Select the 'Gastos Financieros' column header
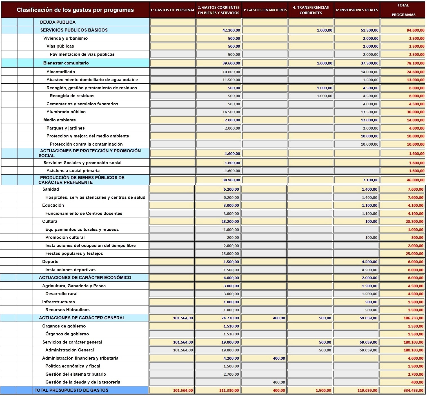 264,10
